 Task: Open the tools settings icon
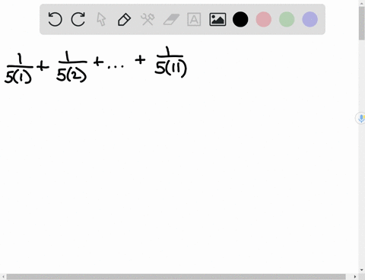(x=148, y=19)
